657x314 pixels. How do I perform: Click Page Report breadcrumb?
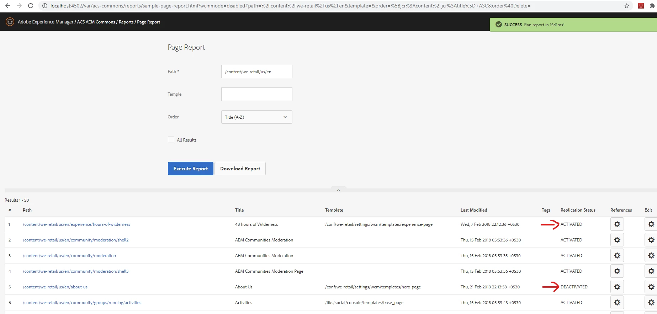tap(148, 22)
